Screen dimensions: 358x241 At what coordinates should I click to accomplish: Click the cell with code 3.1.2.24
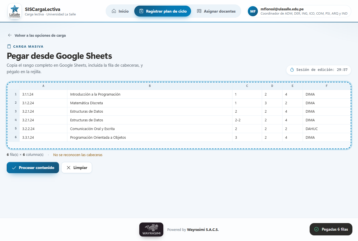point(43,103)
